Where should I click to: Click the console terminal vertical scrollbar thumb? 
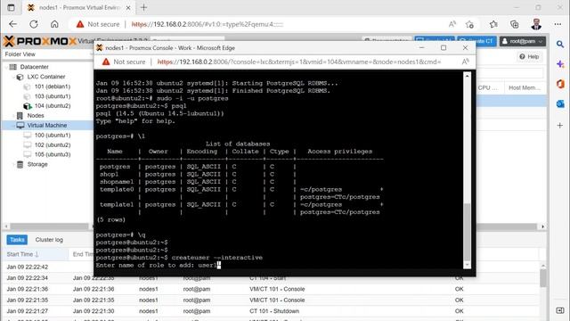coord(468,232)
